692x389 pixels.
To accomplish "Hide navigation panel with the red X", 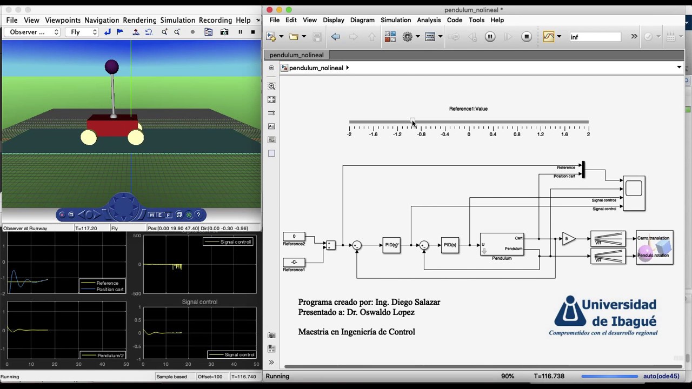I will (62, 215).
